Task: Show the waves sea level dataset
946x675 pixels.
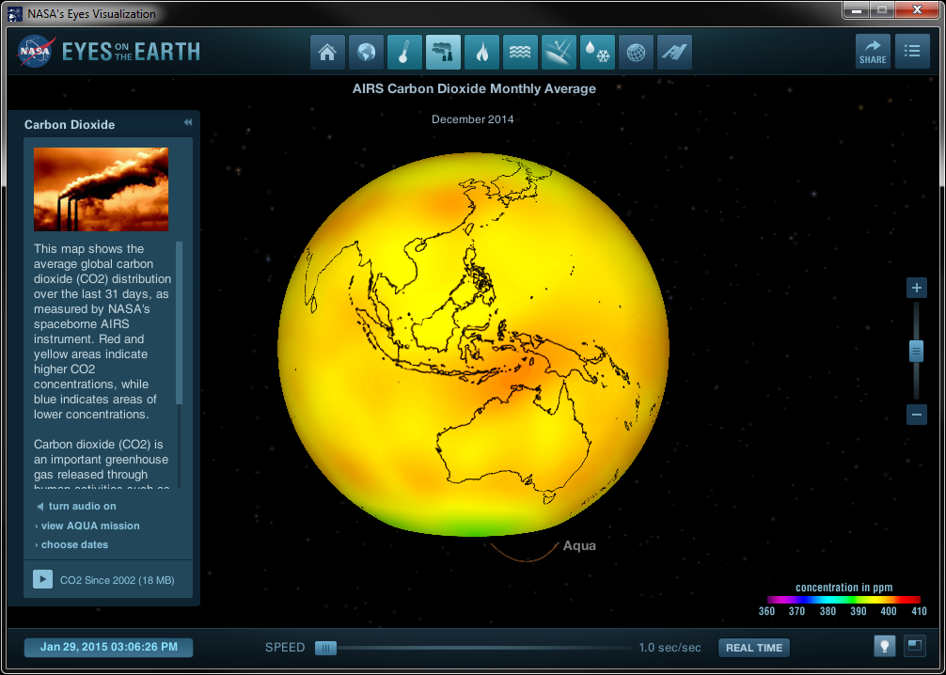Action: pos(520,53)
